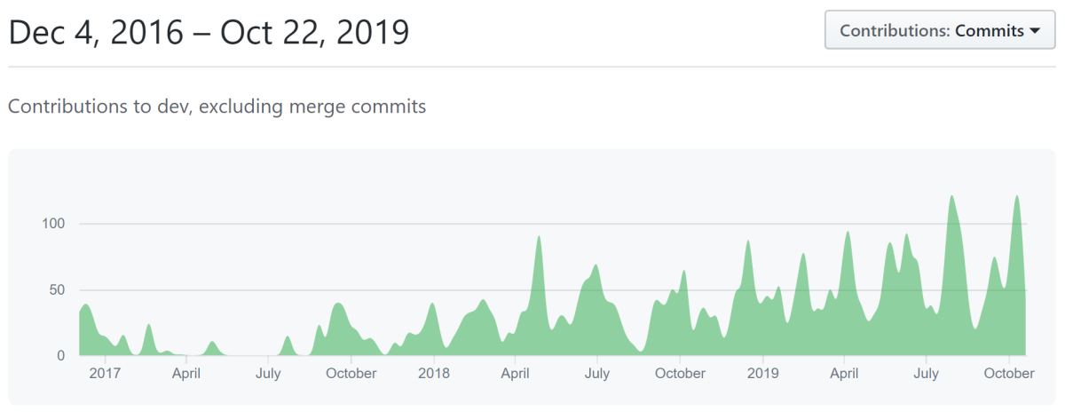
Task: Open the Contributions: Commits dropdown
Action: pos(939,30)
